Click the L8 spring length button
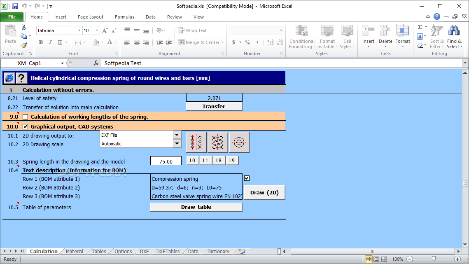 219,161
